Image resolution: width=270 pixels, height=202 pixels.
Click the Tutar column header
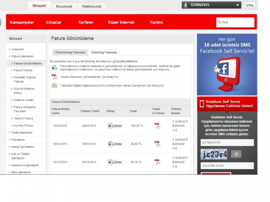coord(133,111)
